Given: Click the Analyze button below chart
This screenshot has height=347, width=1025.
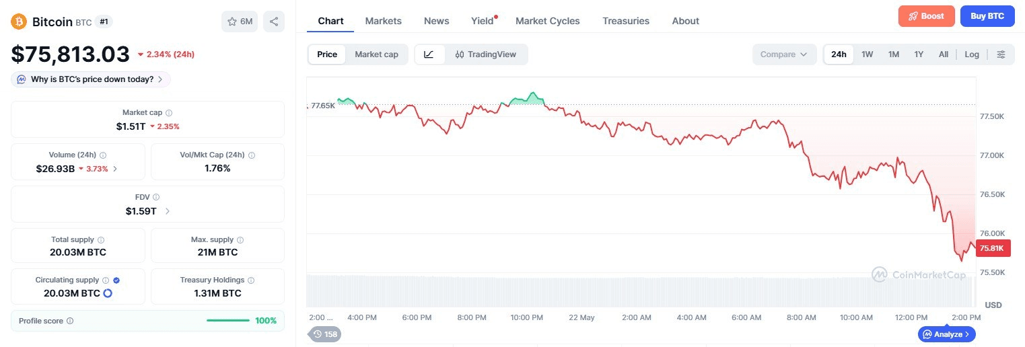Looking at the screenshot, I should tap(946, 334).
